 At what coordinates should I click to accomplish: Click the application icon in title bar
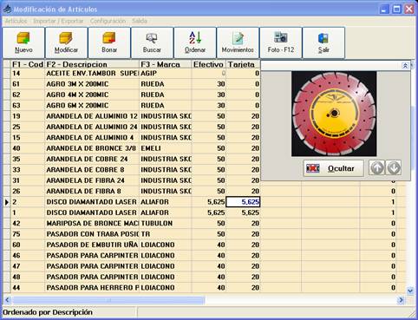(7, 9)
